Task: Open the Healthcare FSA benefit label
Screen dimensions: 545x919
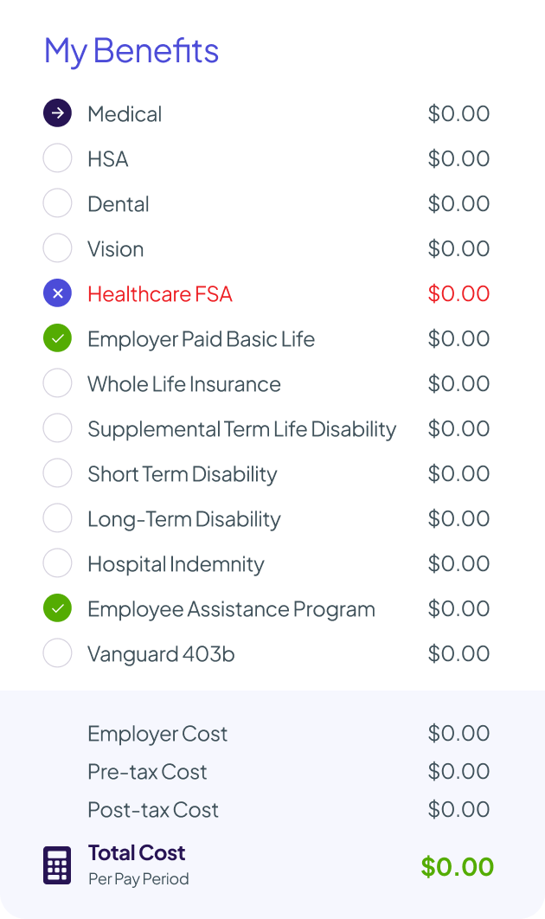Action: tap(160, 294)
